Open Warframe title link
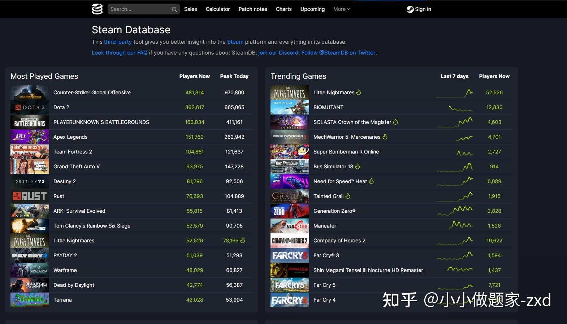 65,270
